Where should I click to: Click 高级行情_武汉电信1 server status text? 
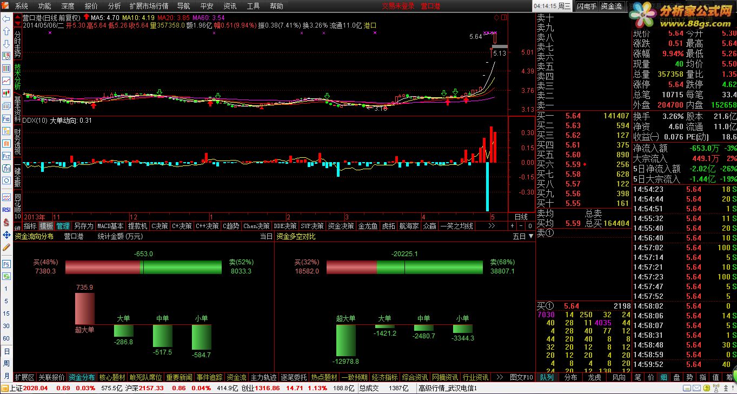click(x=448, y=388)
